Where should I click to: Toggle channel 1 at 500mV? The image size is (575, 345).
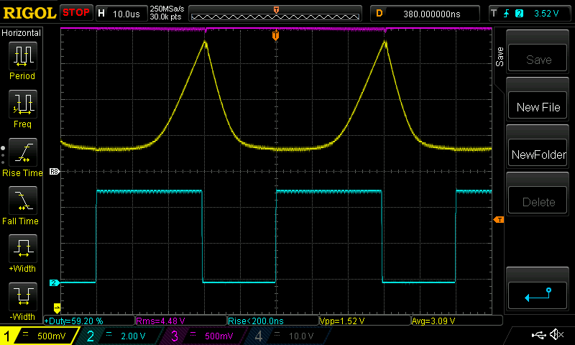(x=40, y=336)
